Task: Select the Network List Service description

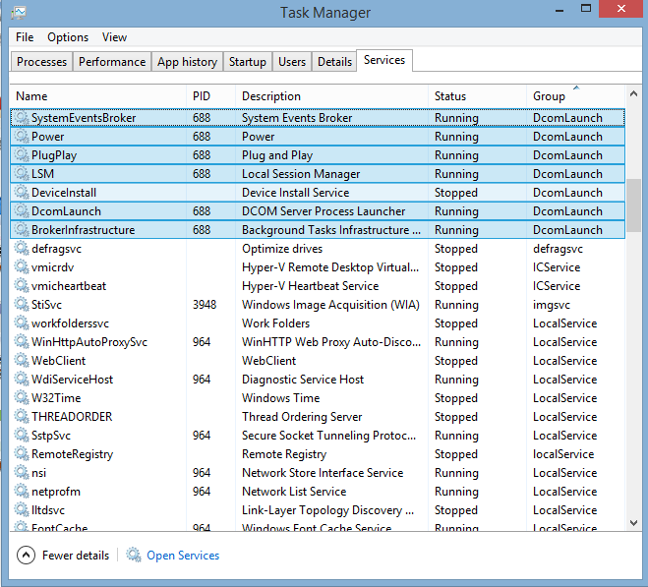Action: click(294, 491)
